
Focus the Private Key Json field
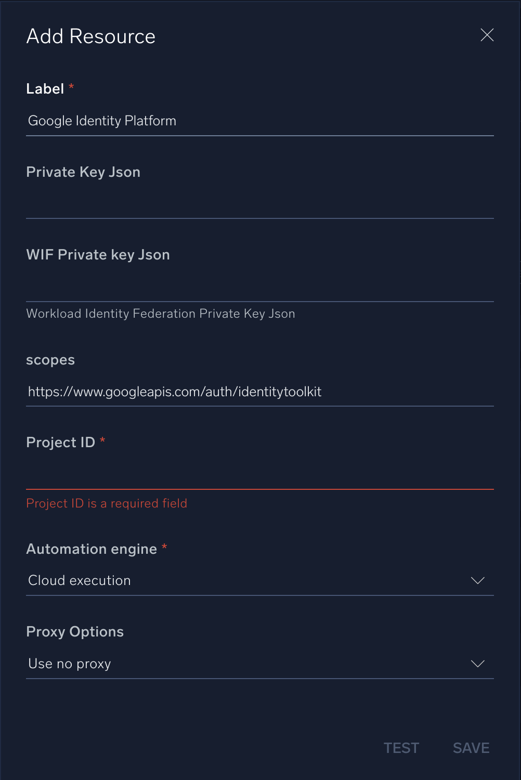[260, 204]
